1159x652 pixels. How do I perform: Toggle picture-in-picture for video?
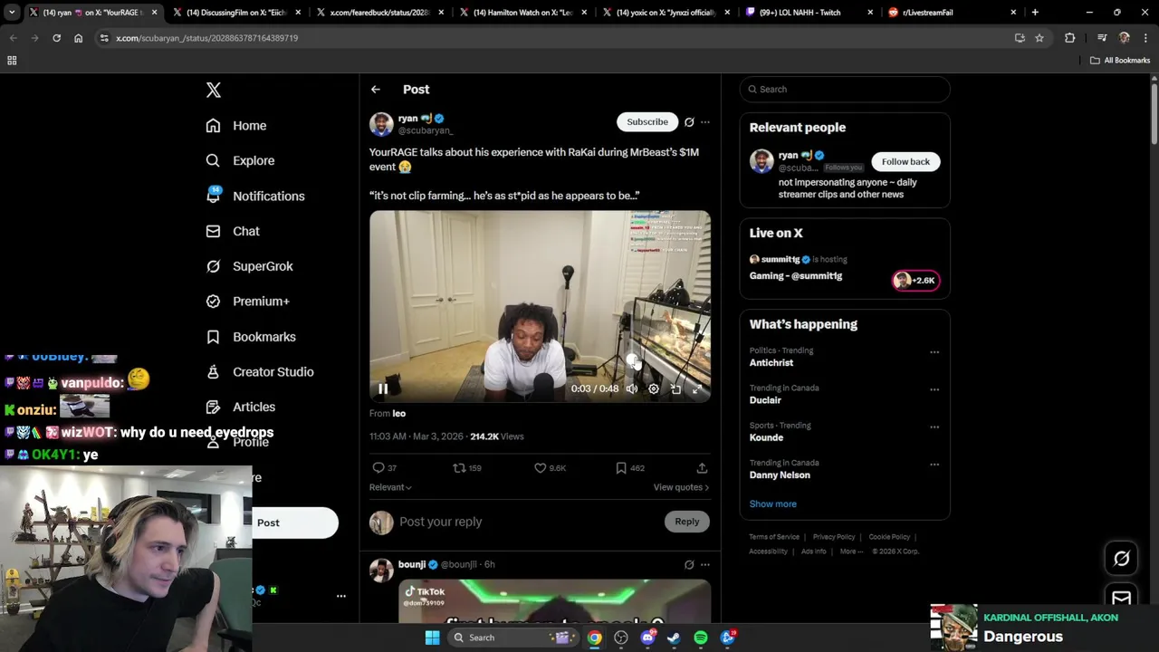coord(675,389)
